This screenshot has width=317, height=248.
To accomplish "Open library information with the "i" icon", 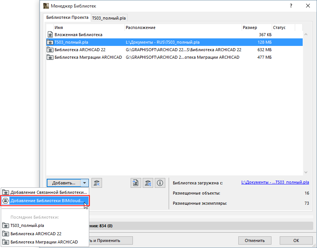I will 160,183.
